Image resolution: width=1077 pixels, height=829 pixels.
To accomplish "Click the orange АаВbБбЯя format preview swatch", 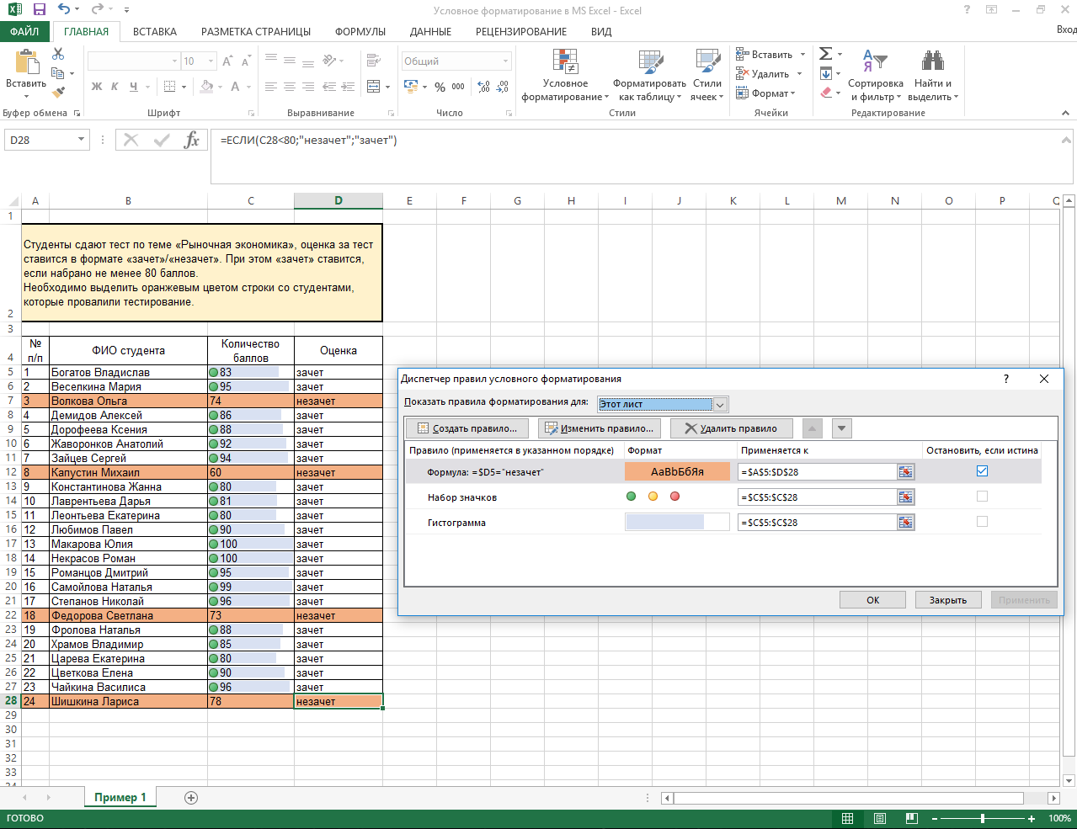I will coord(677,472).
